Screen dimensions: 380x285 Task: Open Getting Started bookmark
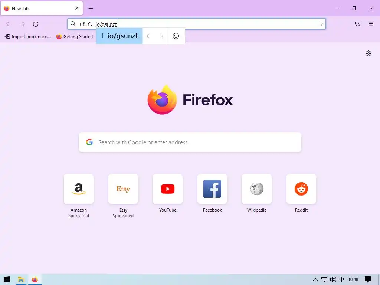[74, 37]
